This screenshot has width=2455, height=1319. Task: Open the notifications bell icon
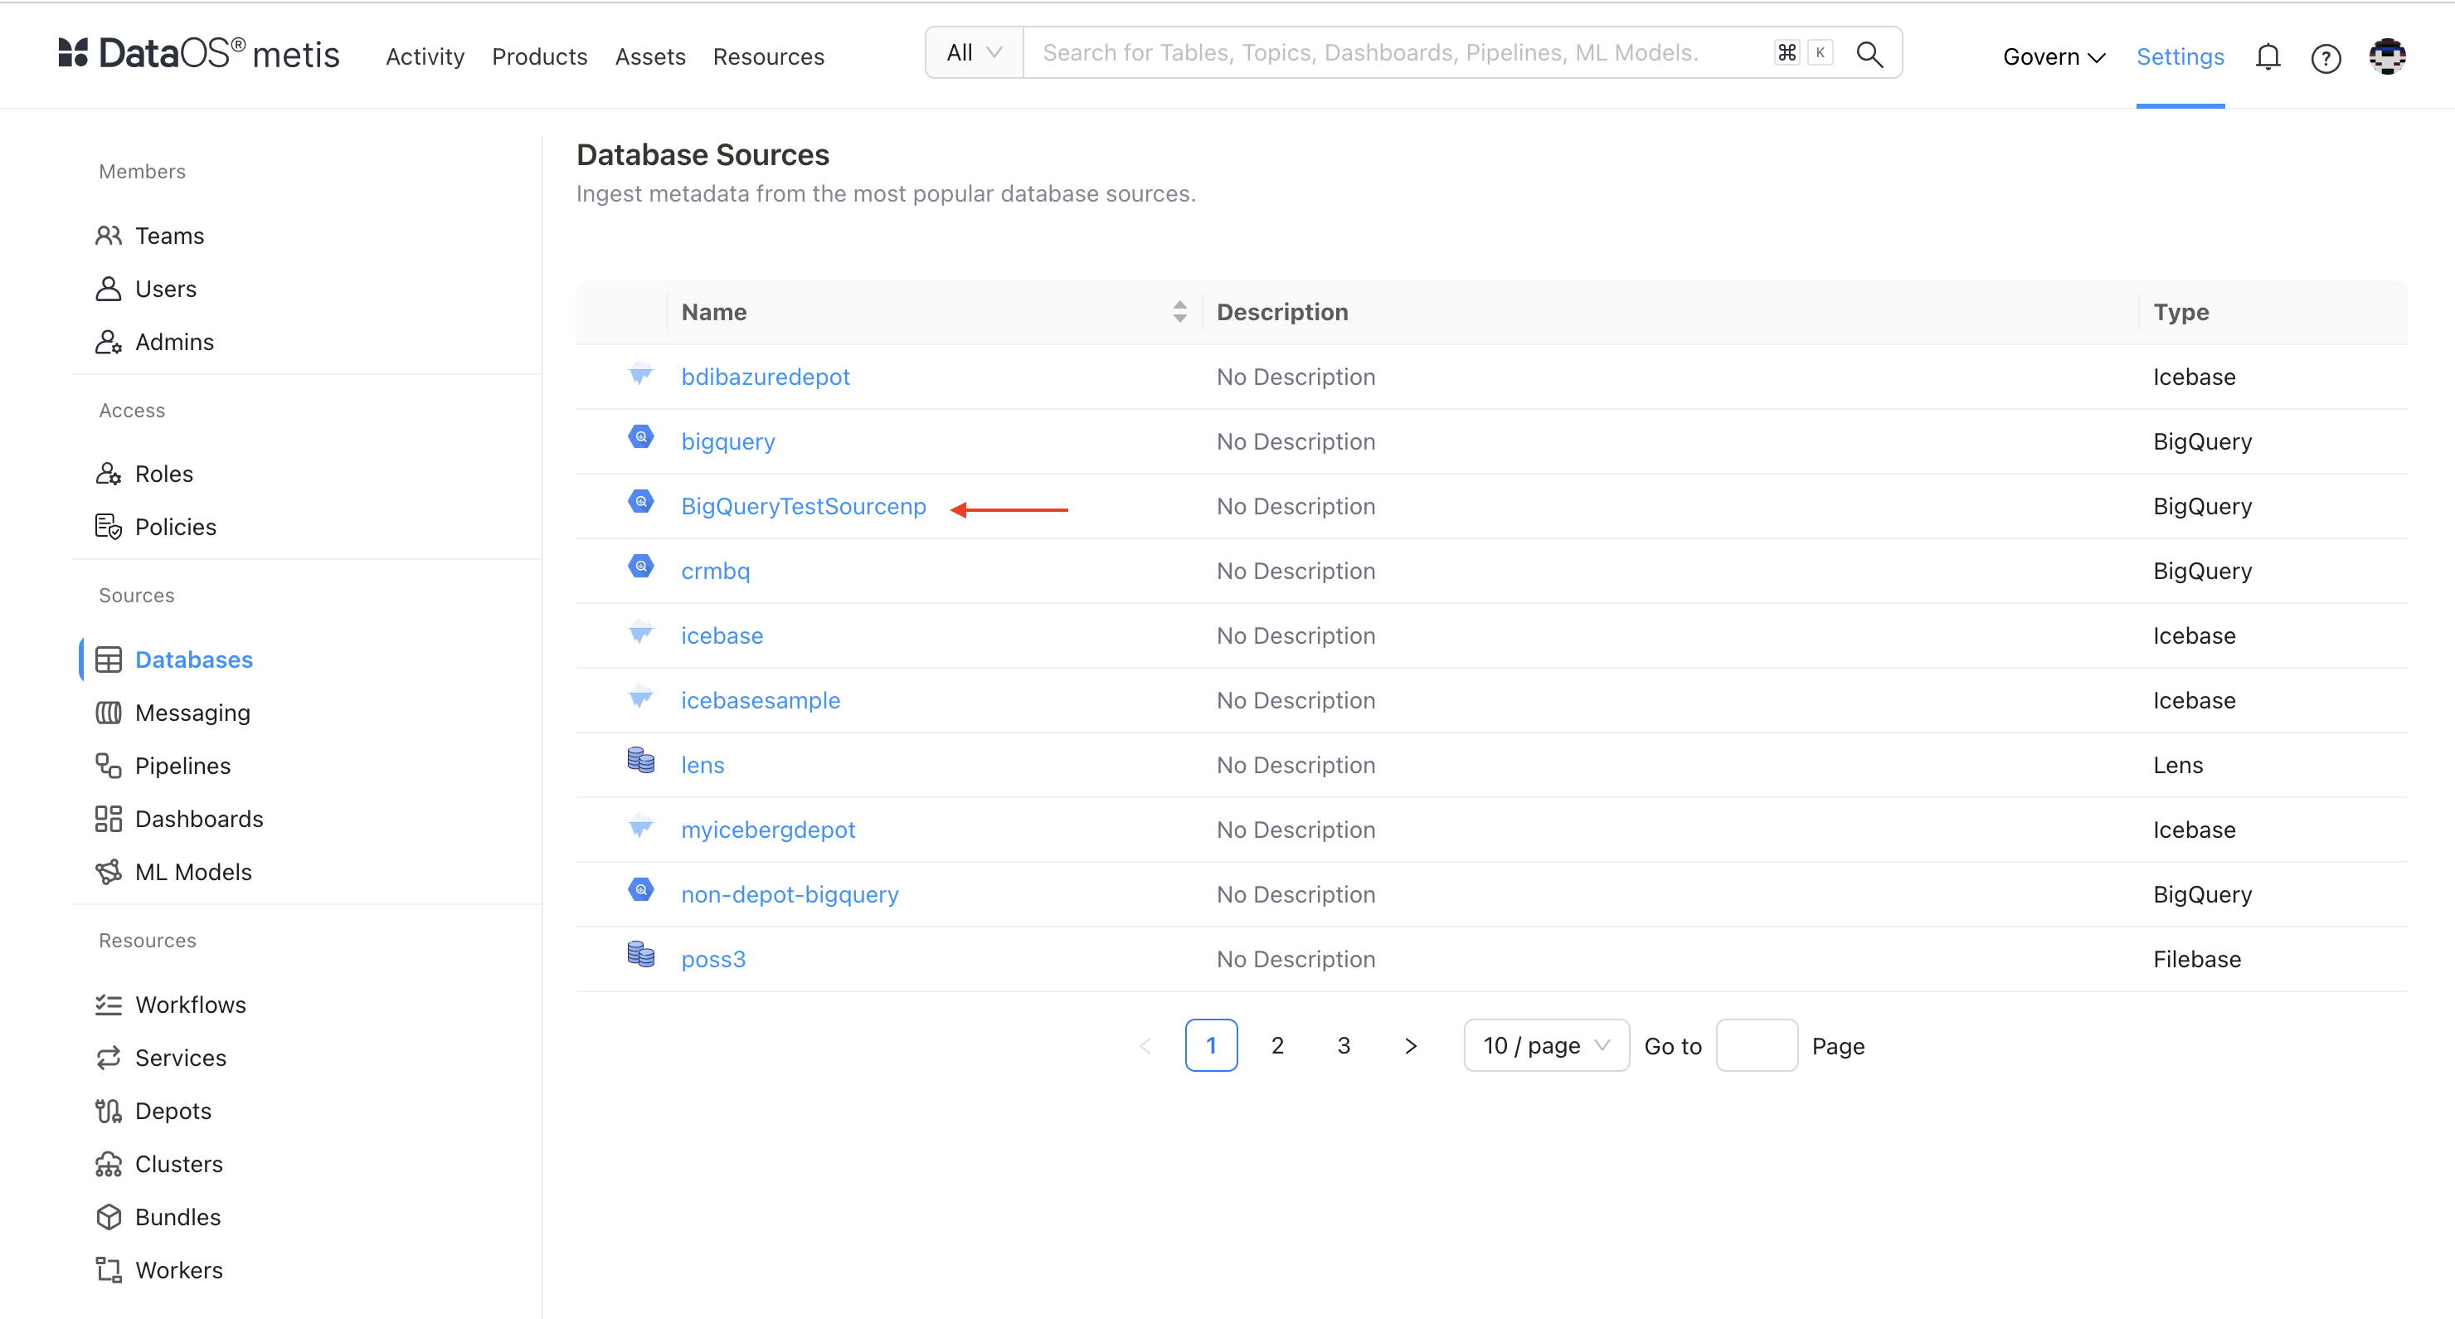[x=2268, y=57]
